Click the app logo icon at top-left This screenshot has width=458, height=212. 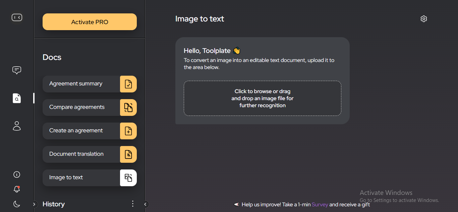(x=17, y=17)
